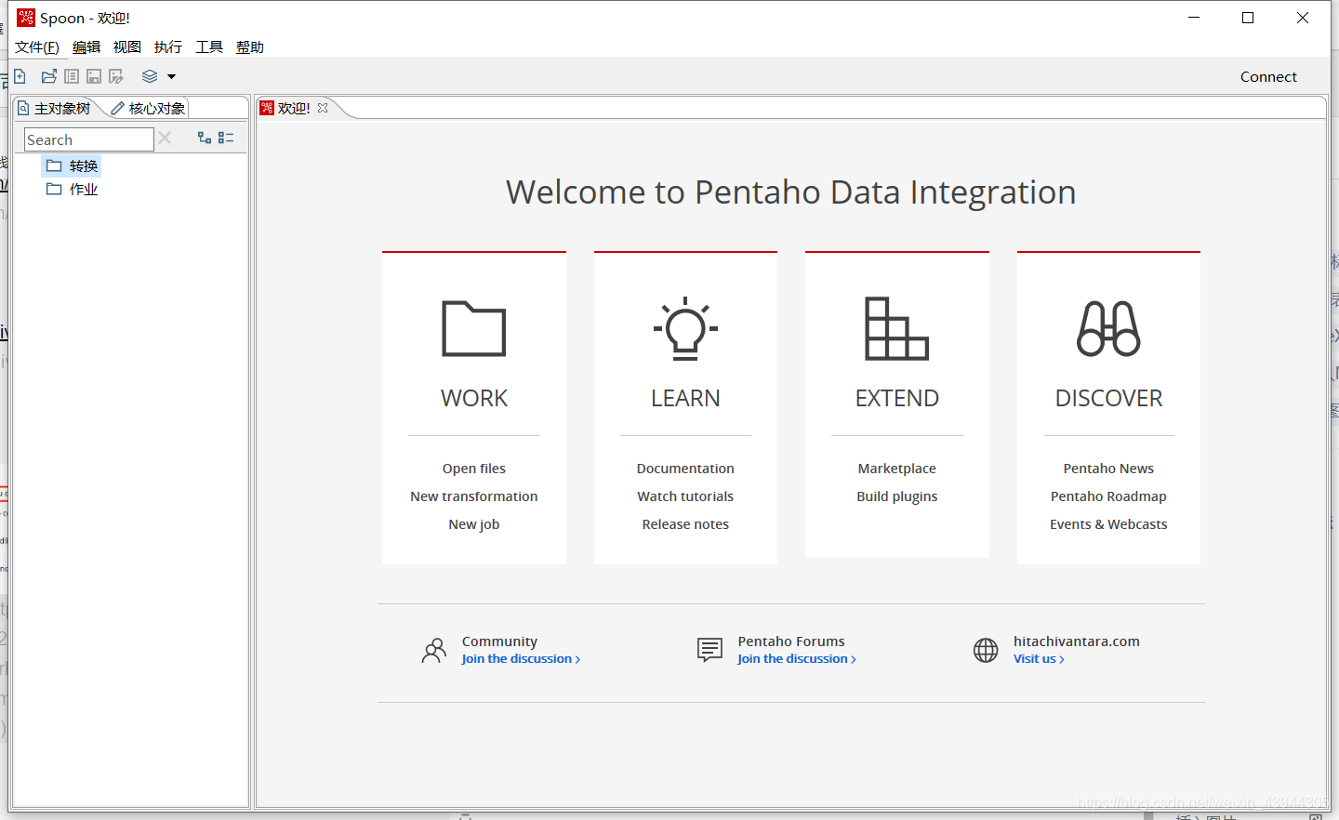This screenshot has width=1339, height=820.
Task: Click the Pentaho Forums chat icon
Action: (709, 650)
